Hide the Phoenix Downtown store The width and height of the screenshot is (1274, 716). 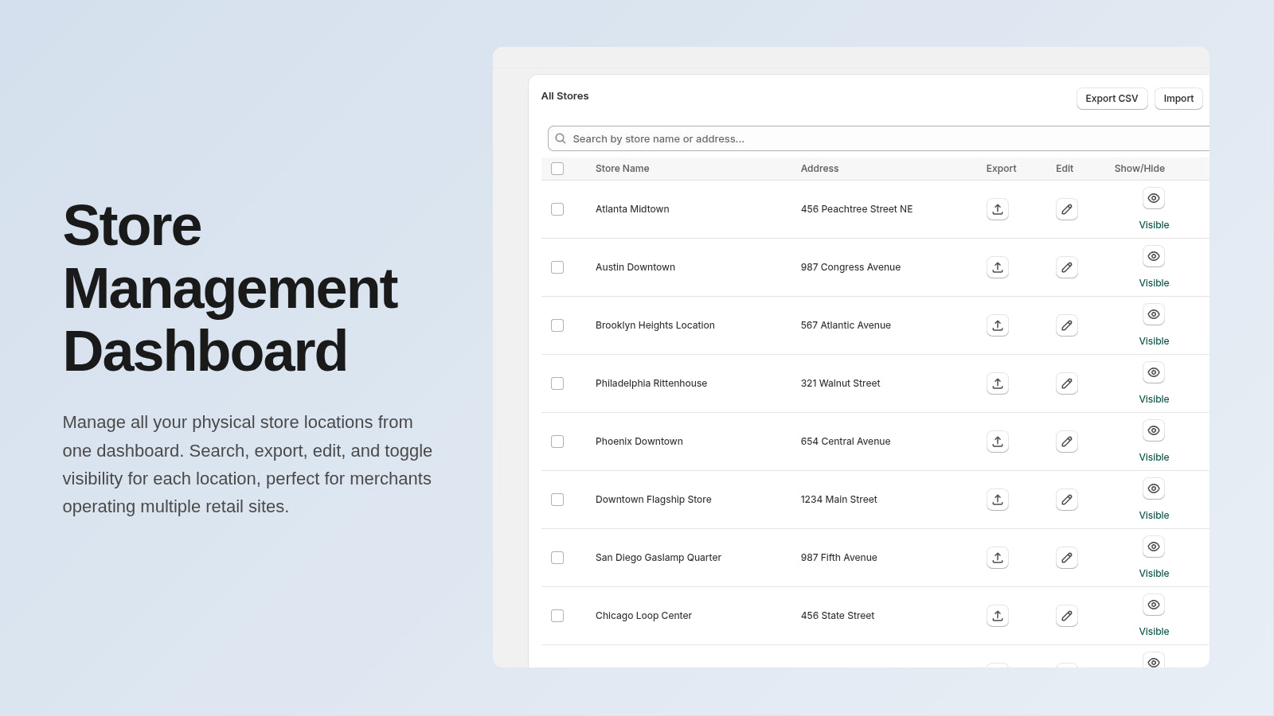1154,430
